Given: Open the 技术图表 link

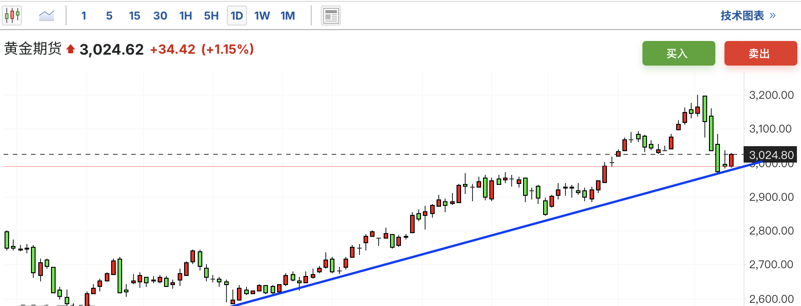Looking at the screenshot, I should pos(748,15).
